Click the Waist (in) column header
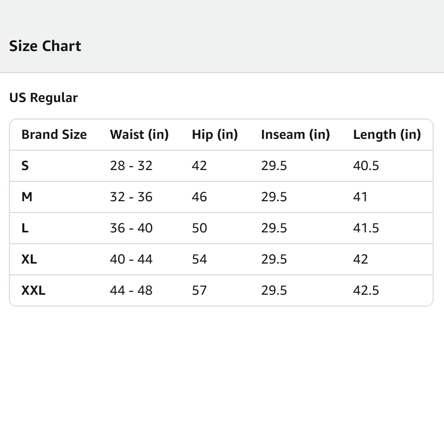The width and height of the screenshot is (444, 444). click(139, 135)
